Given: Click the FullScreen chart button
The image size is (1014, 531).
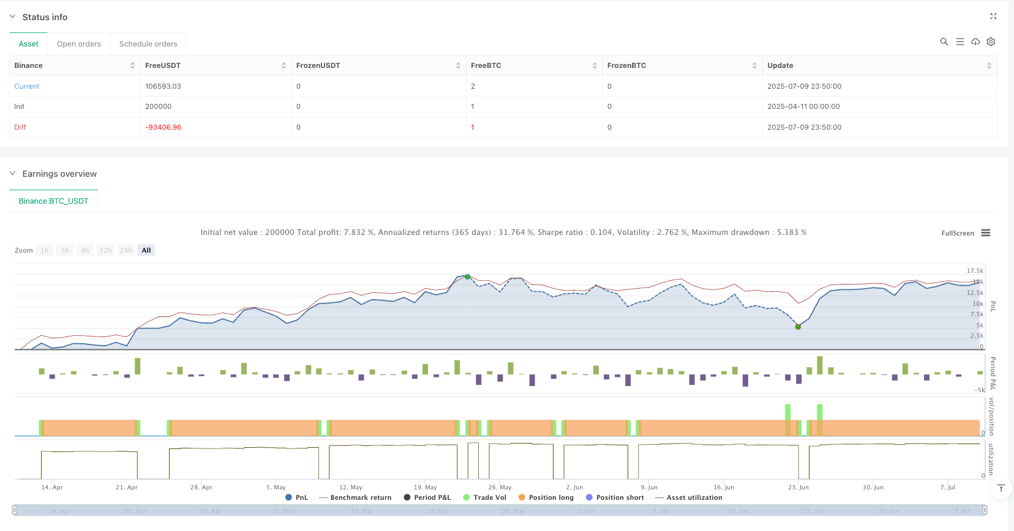Looking at the screenshot, I should pyautogui.click(x=957, y=233).
